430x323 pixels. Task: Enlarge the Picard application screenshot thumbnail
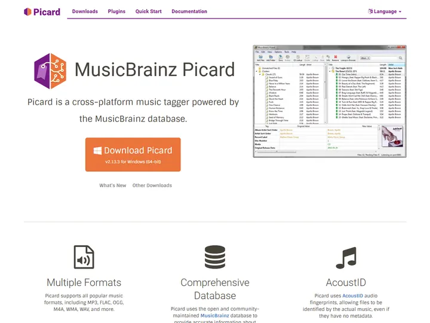[330, 101]
